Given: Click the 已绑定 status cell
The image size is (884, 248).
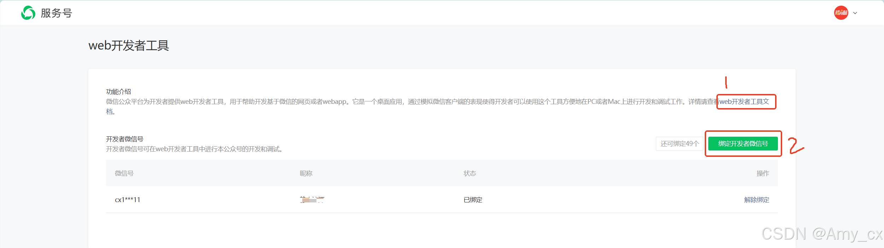Looking at the screenshot, I should 473,200.
